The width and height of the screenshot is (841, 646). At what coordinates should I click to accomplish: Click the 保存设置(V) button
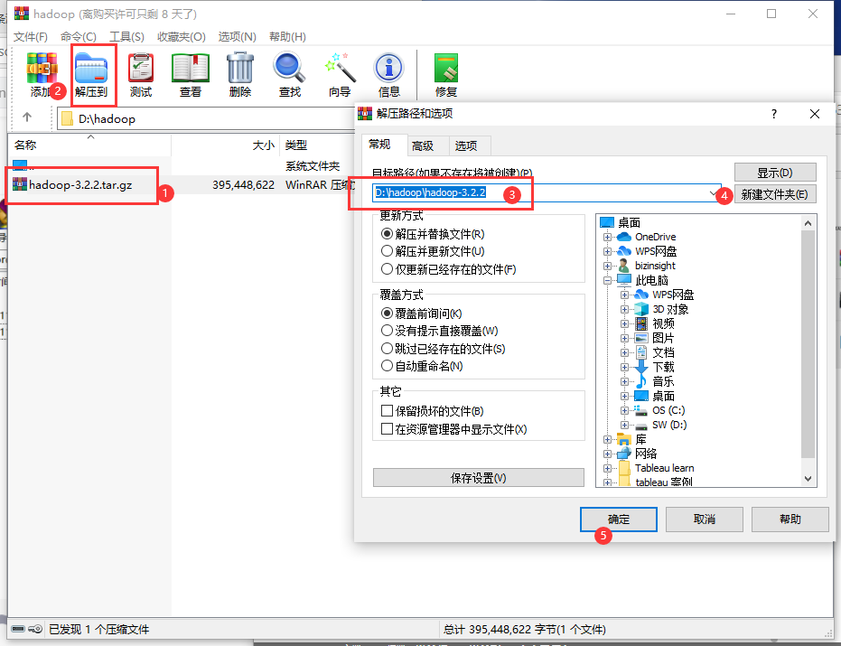(x=479, y=478)
